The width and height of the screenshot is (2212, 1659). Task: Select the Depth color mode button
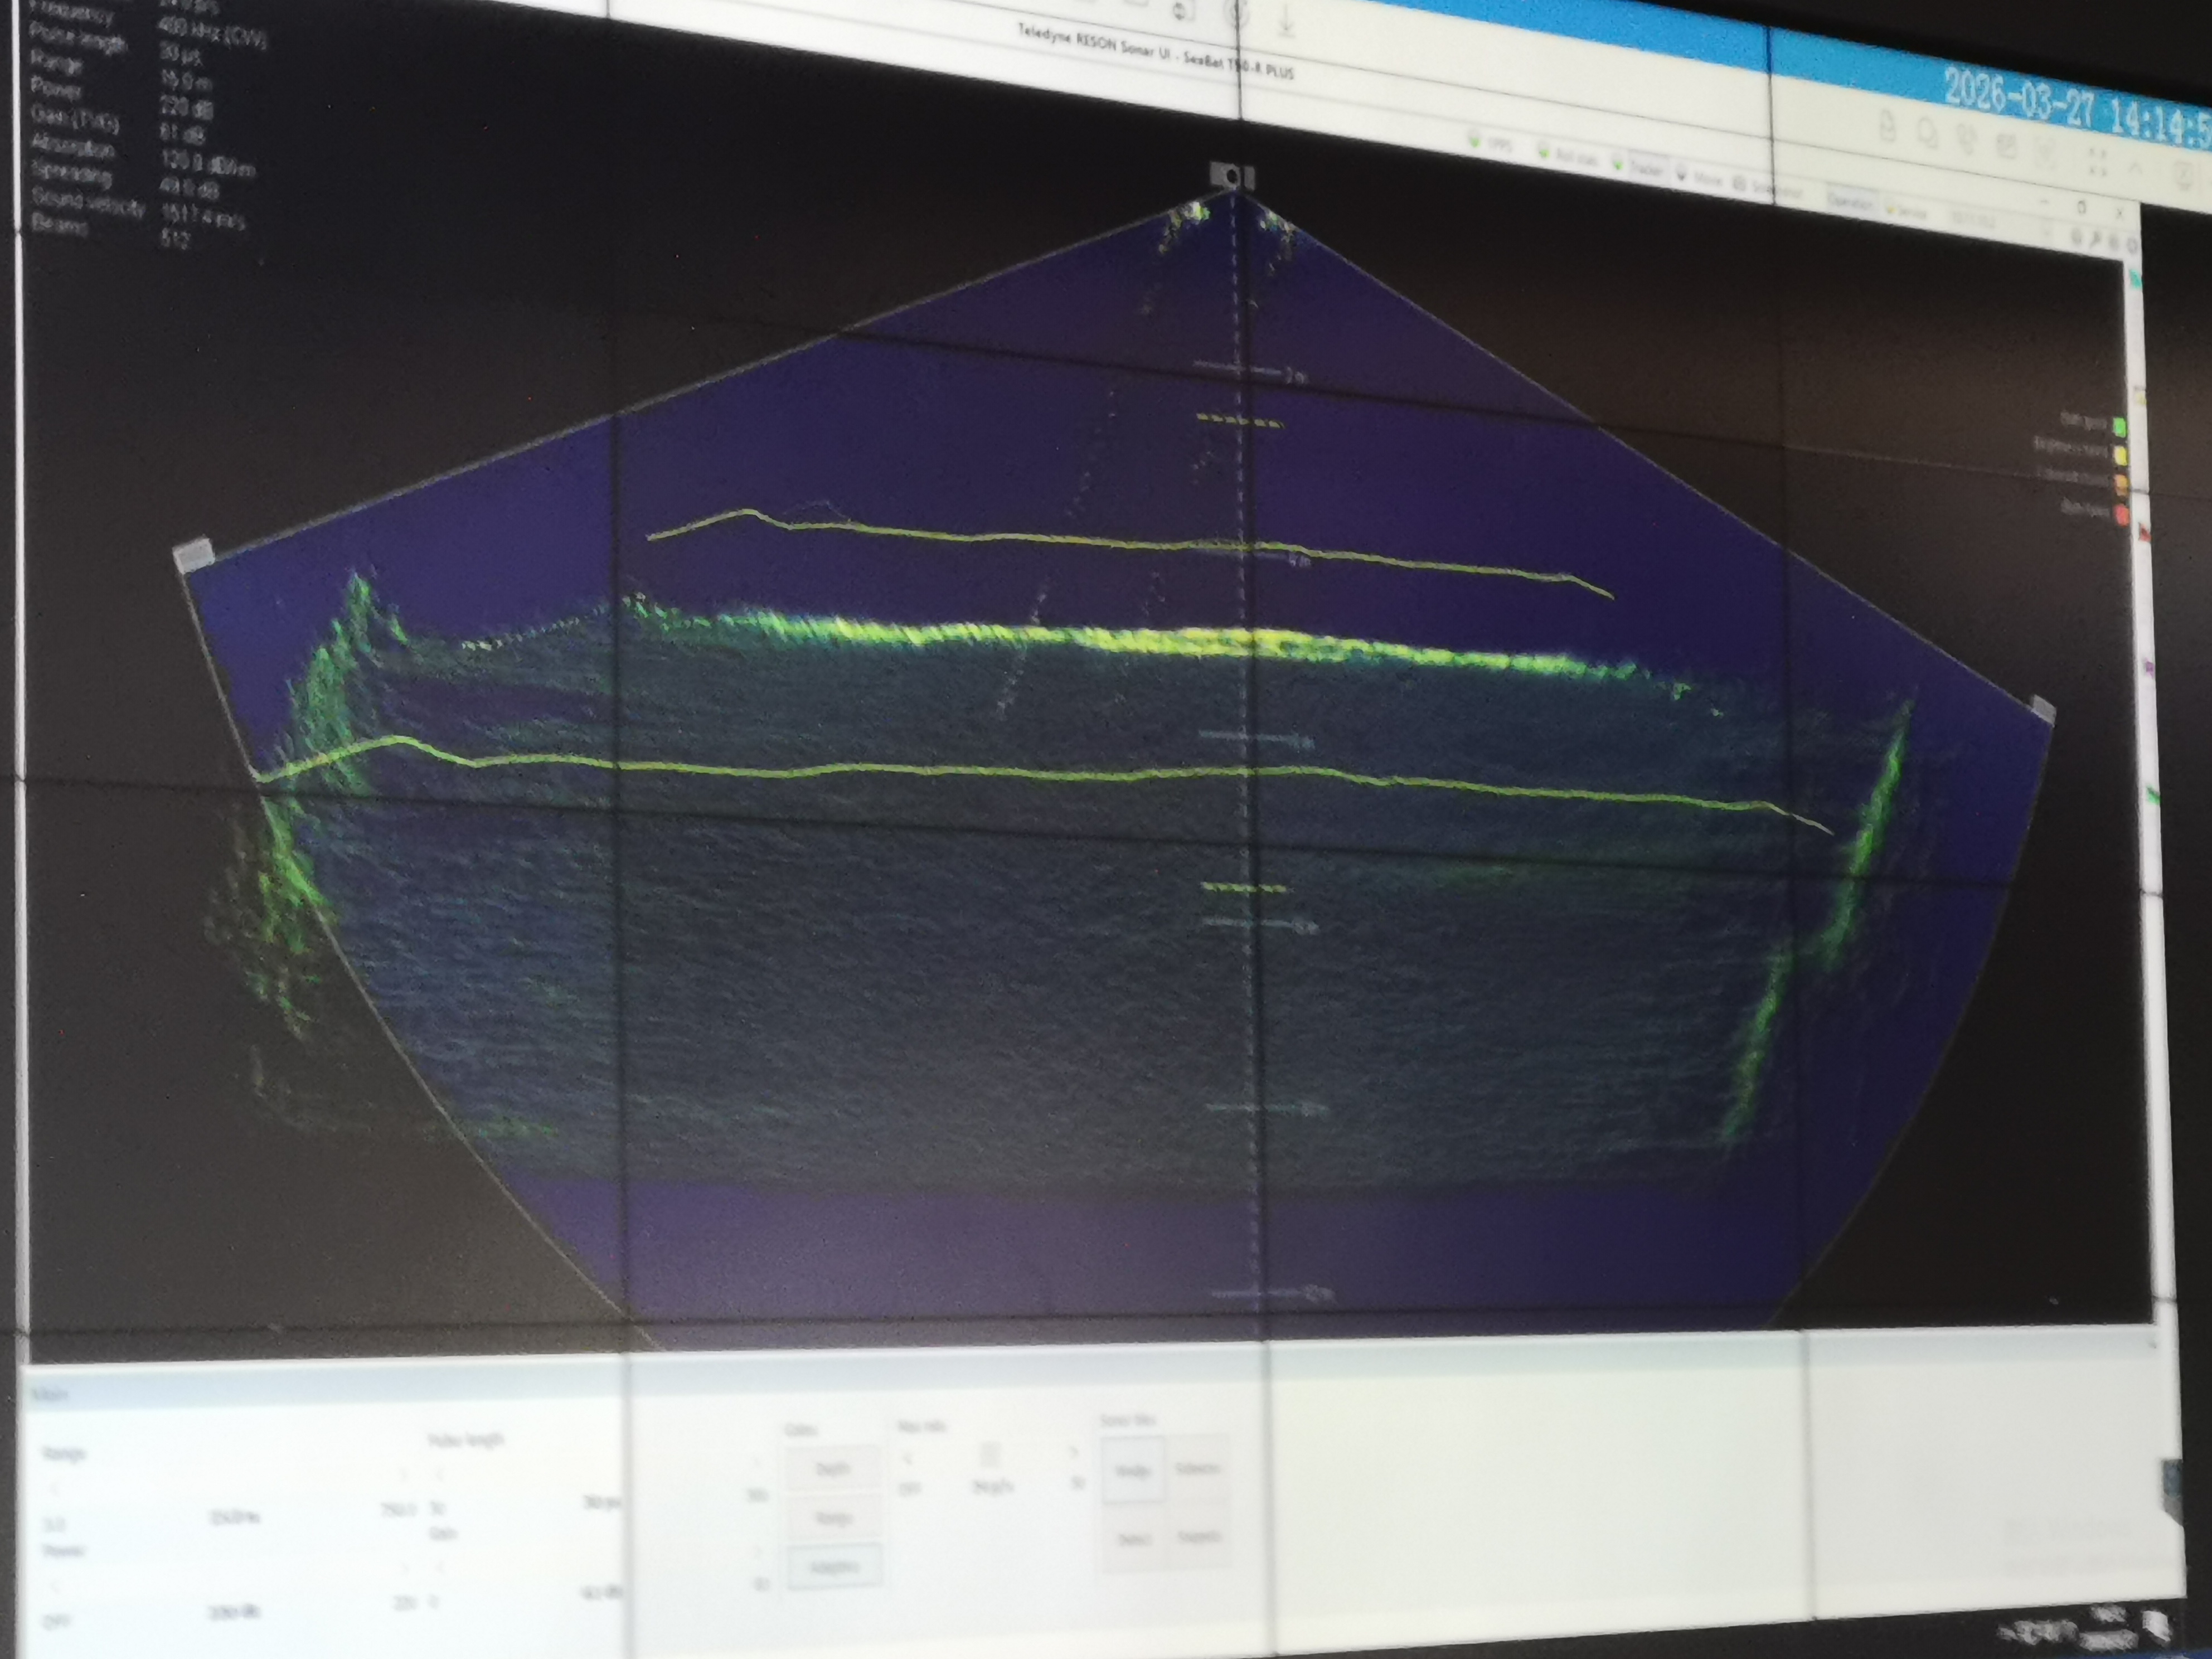833,1468
